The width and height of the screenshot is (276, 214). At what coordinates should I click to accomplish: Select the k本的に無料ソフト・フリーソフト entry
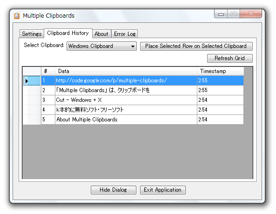(x=126, y=110)
